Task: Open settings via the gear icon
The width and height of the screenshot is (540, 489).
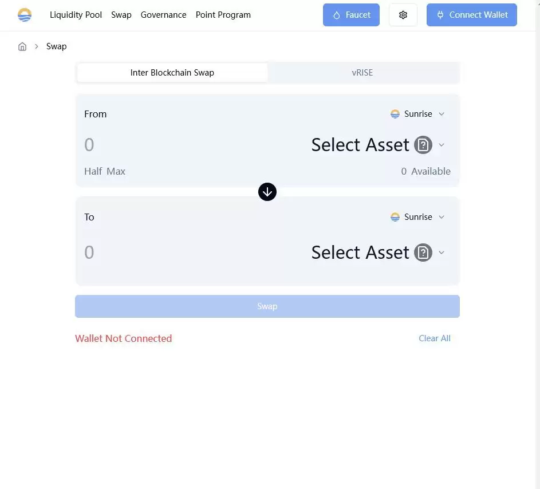Action: click(x=403, y=15)
